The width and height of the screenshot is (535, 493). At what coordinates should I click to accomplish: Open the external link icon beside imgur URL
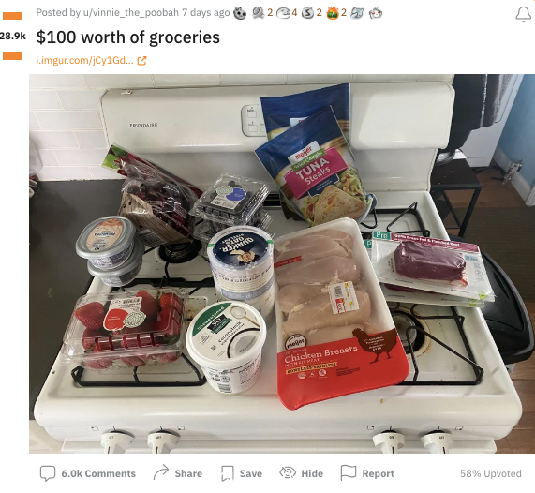tap(141, 61)
